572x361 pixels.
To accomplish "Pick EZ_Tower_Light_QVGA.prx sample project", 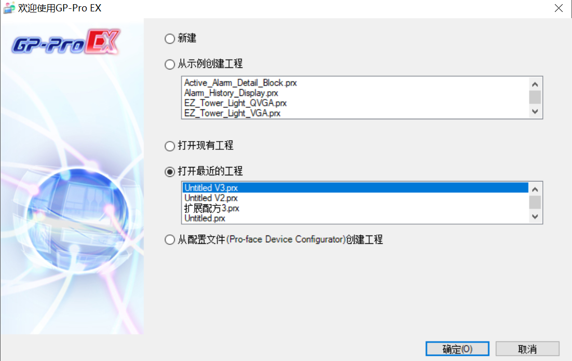I will (235, 103).
